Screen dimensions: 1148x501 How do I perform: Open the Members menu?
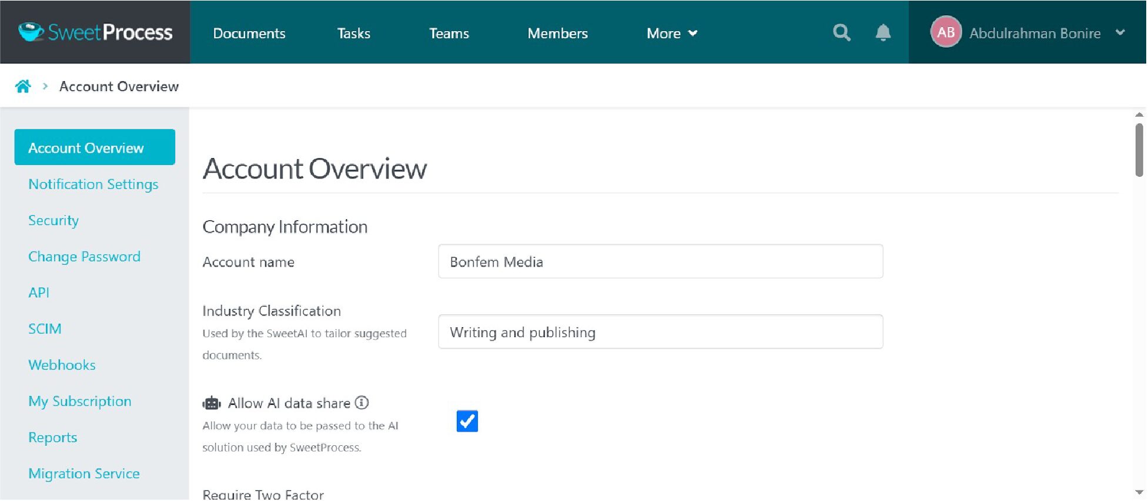(558, 33)
